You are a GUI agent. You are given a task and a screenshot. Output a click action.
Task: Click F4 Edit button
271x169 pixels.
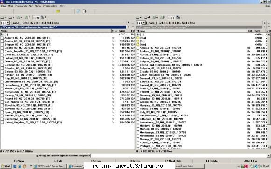58,161
